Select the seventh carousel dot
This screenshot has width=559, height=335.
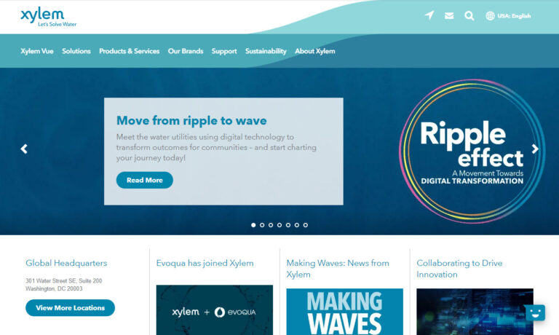(x=306, y=225)
